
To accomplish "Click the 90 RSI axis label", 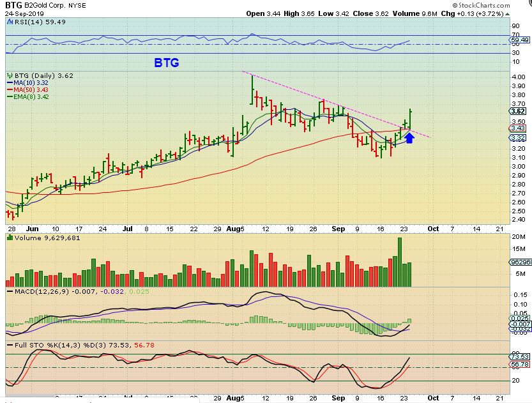I will click(515, 26).
